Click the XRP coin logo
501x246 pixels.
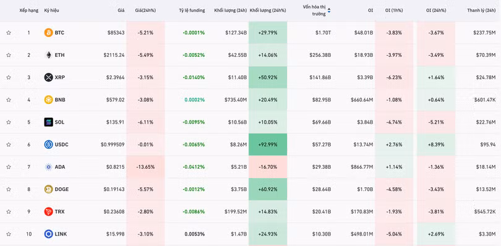click(49, 77)
